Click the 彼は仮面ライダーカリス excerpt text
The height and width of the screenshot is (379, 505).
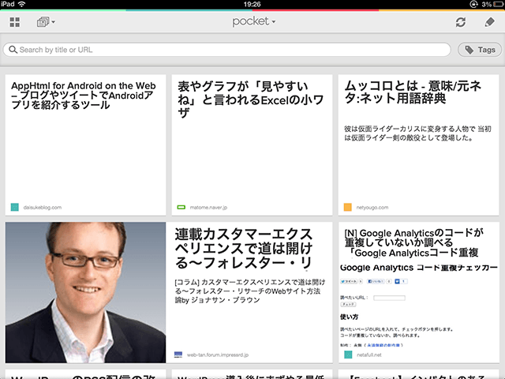click(x=417, y=133)
